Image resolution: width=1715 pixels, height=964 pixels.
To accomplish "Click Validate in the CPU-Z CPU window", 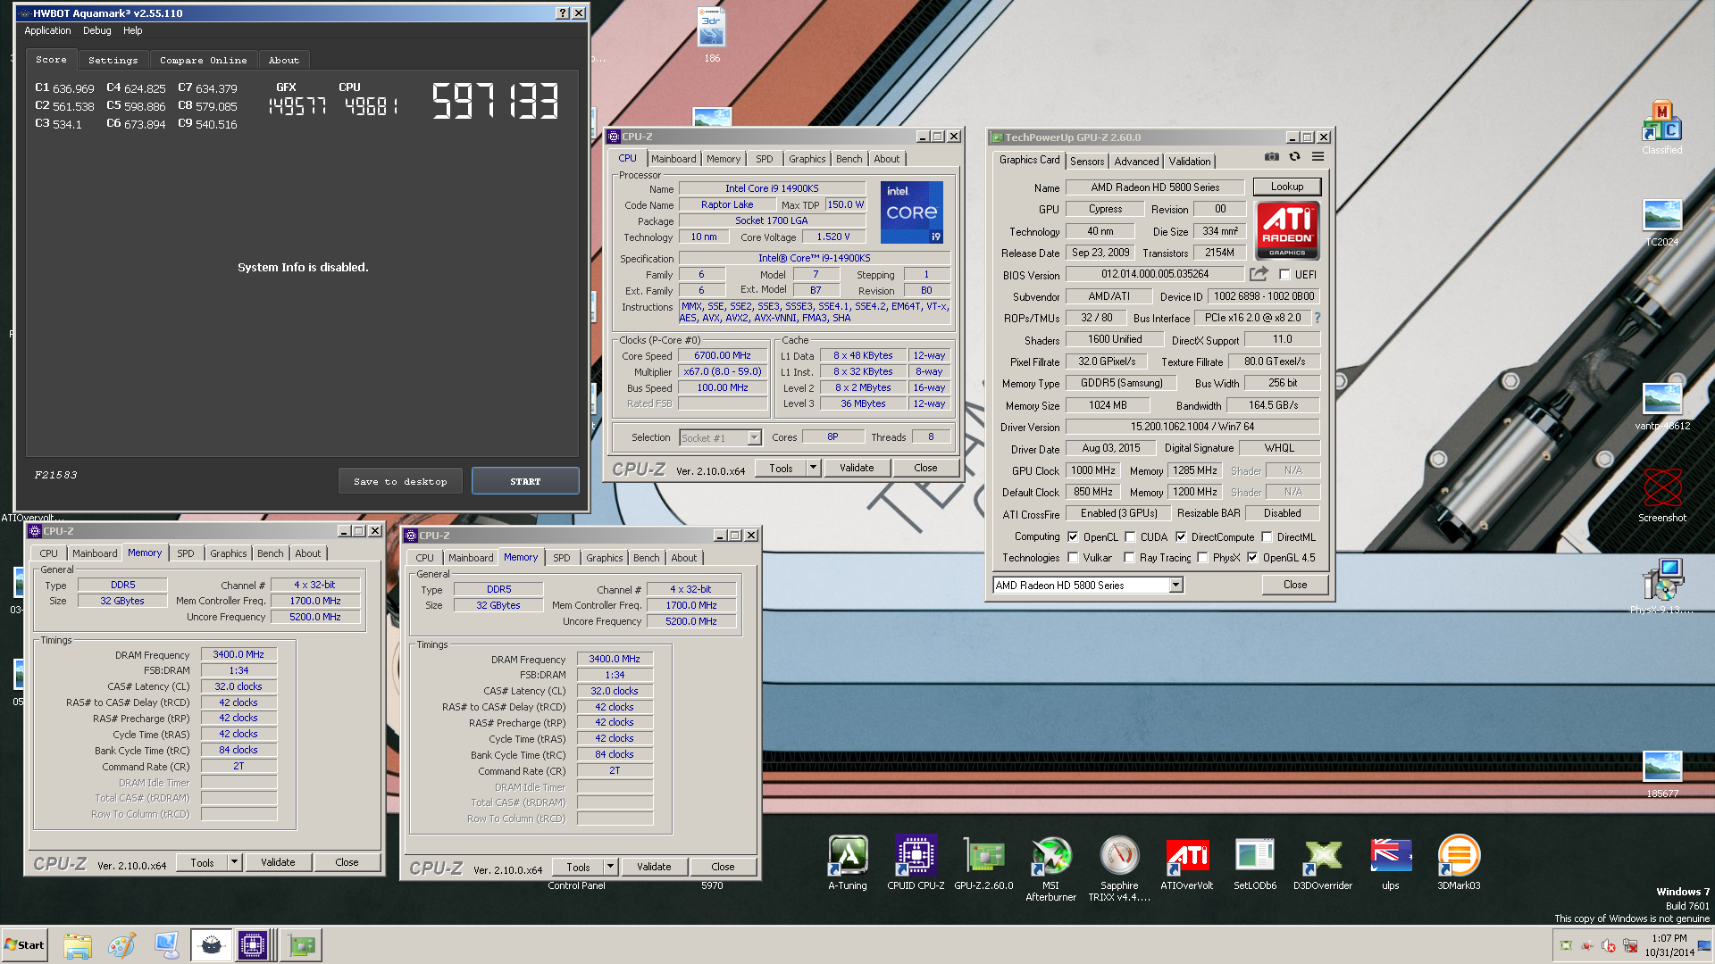I will coord(857,468).
